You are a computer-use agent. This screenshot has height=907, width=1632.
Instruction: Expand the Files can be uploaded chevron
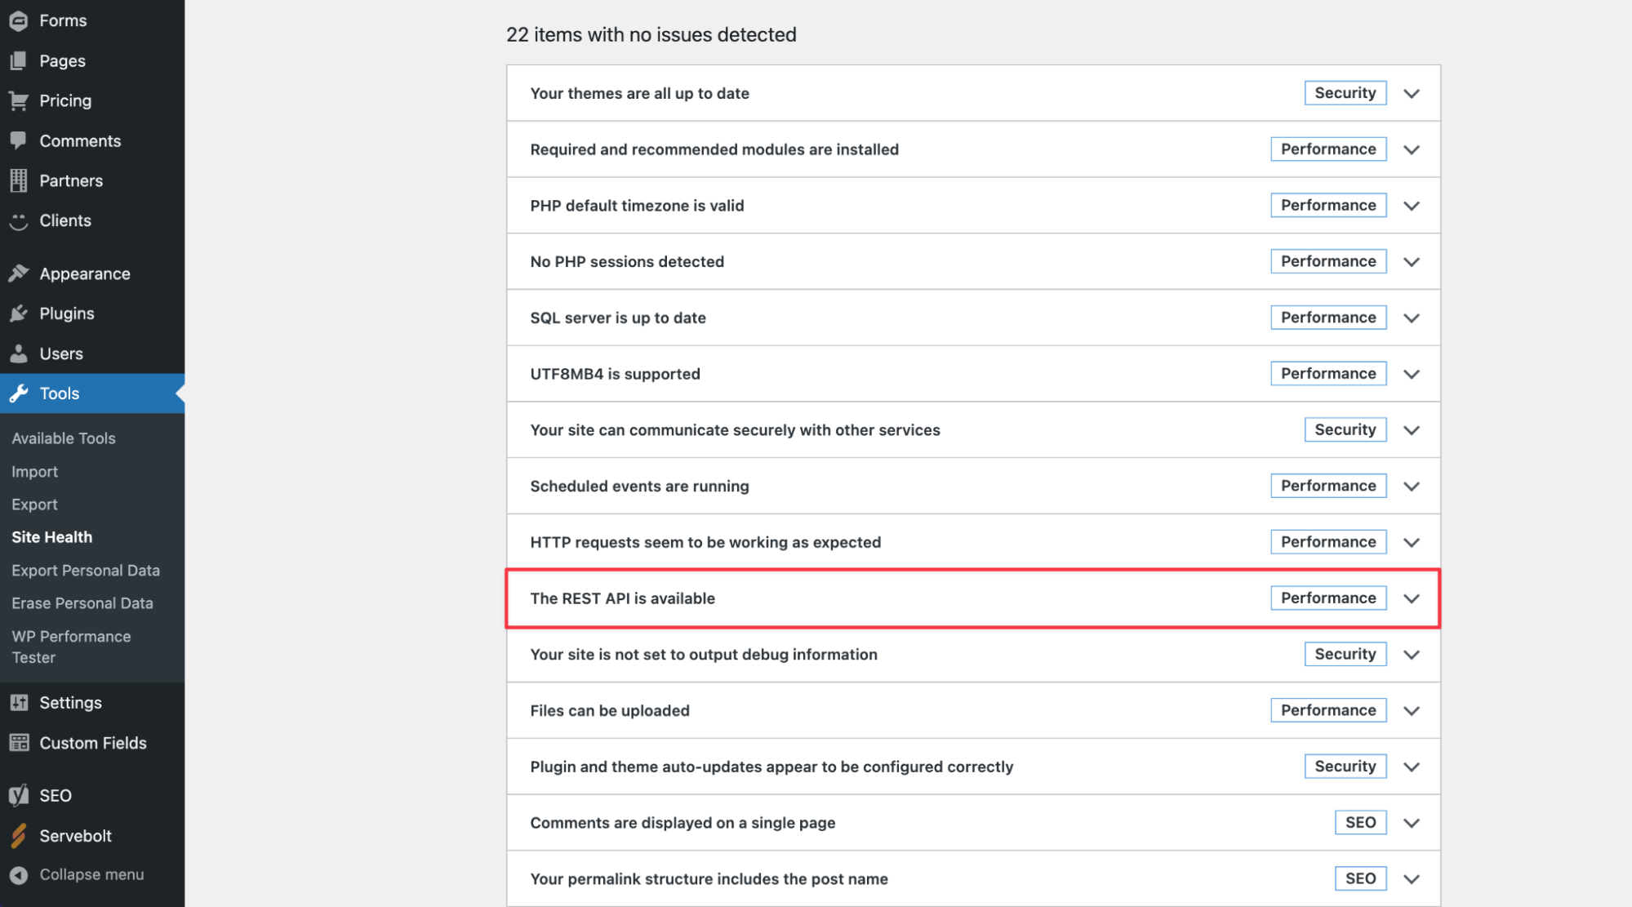tap(1411, 710)
